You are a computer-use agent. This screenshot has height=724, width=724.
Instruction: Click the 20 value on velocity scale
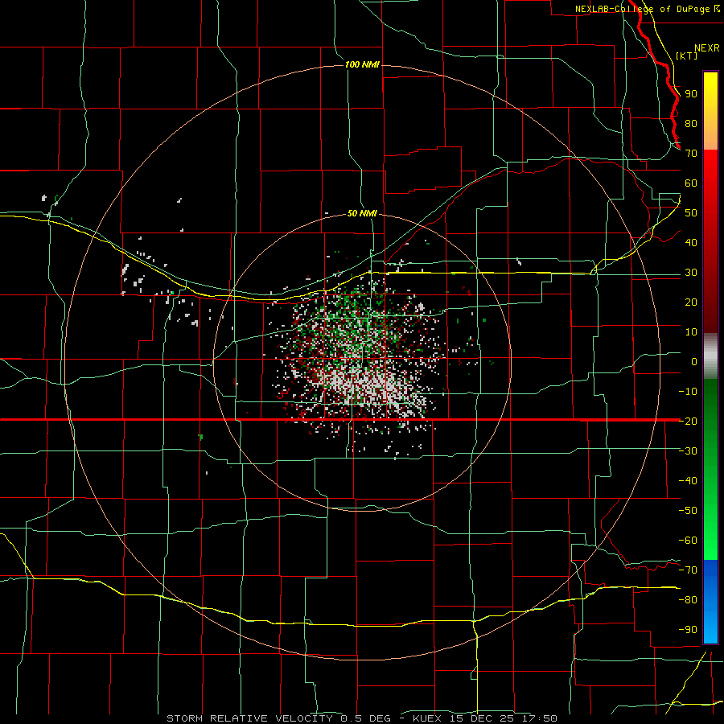(691, 302)
